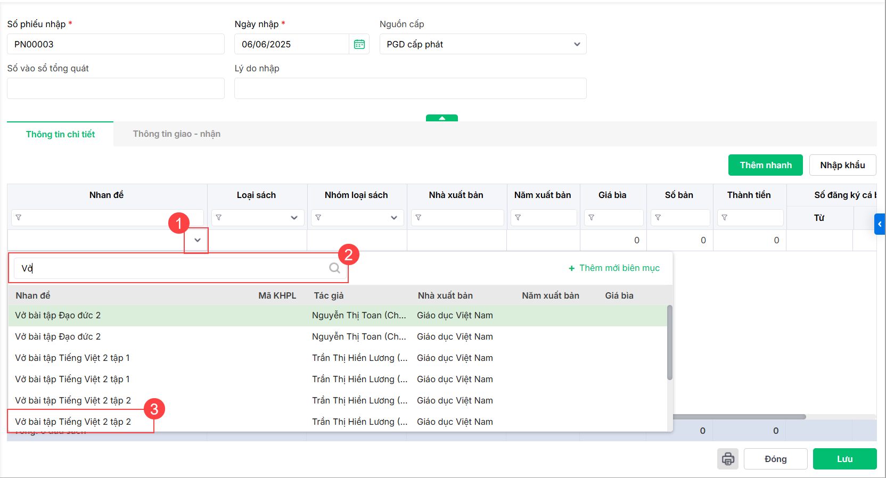This screenshot has width=886, height=478.
Task: Click the Năm xuất bản table column header
Action: 543,195
